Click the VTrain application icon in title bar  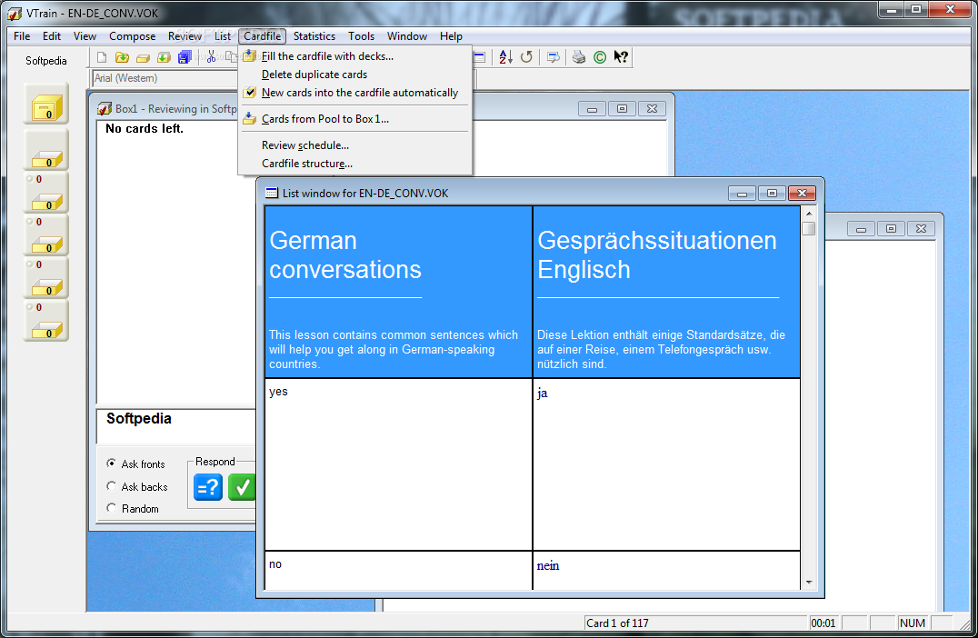pyautogui.click(x=15, y=13)
